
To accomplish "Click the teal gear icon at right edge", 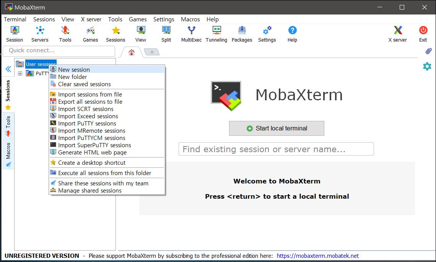I will pyautogui.click(x=427, y=66).
